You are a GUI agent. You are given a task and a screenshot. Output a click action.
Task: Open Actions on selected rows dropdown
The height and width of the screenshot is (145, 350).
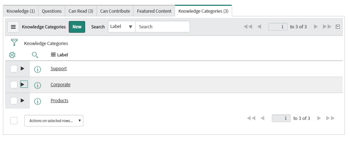54,121
